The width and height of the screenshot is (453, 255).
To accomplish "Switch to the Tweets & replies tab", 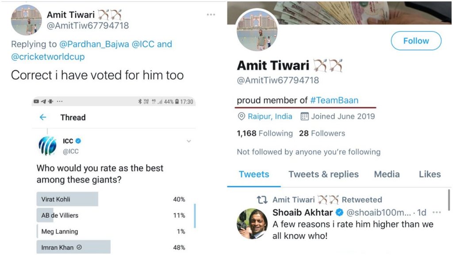I will [x=323, y=174].
